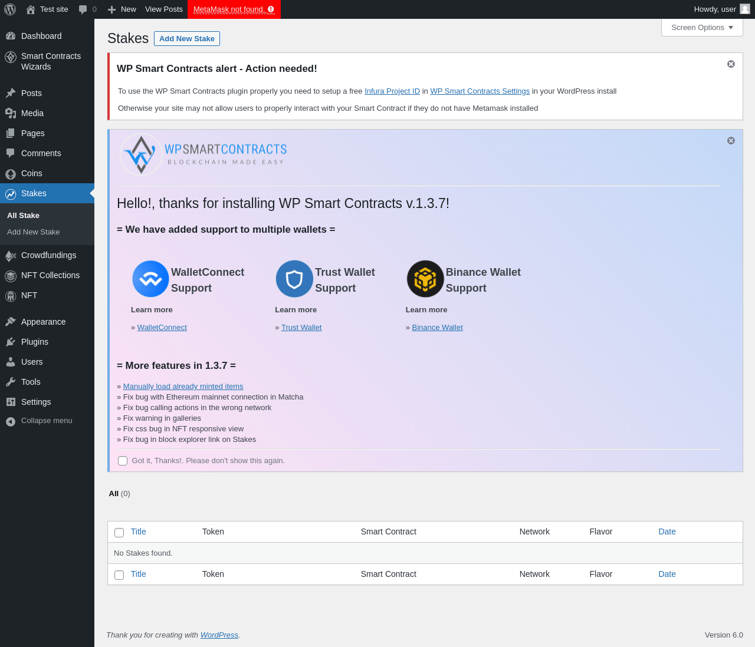This screenshot has width=755, height=647.
Task: Open the New menu label in admin bar
Action: (129, 9)
